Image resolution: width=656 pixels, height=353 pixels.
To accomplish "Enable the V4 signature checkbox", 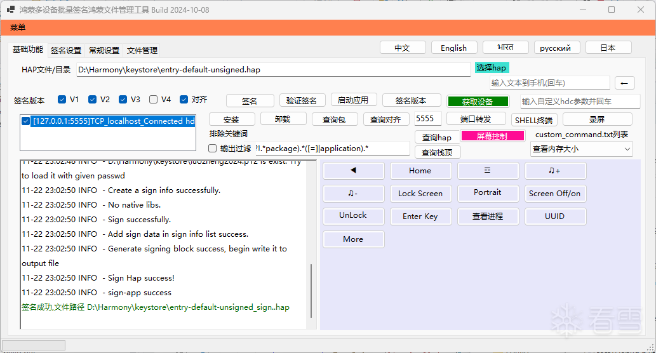I will [x=153, y=100].
